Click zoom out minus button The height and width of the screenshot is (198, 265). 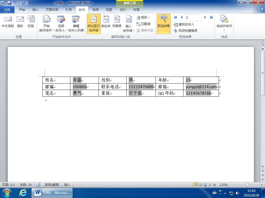pyautogui.click(x=232, y=185)
